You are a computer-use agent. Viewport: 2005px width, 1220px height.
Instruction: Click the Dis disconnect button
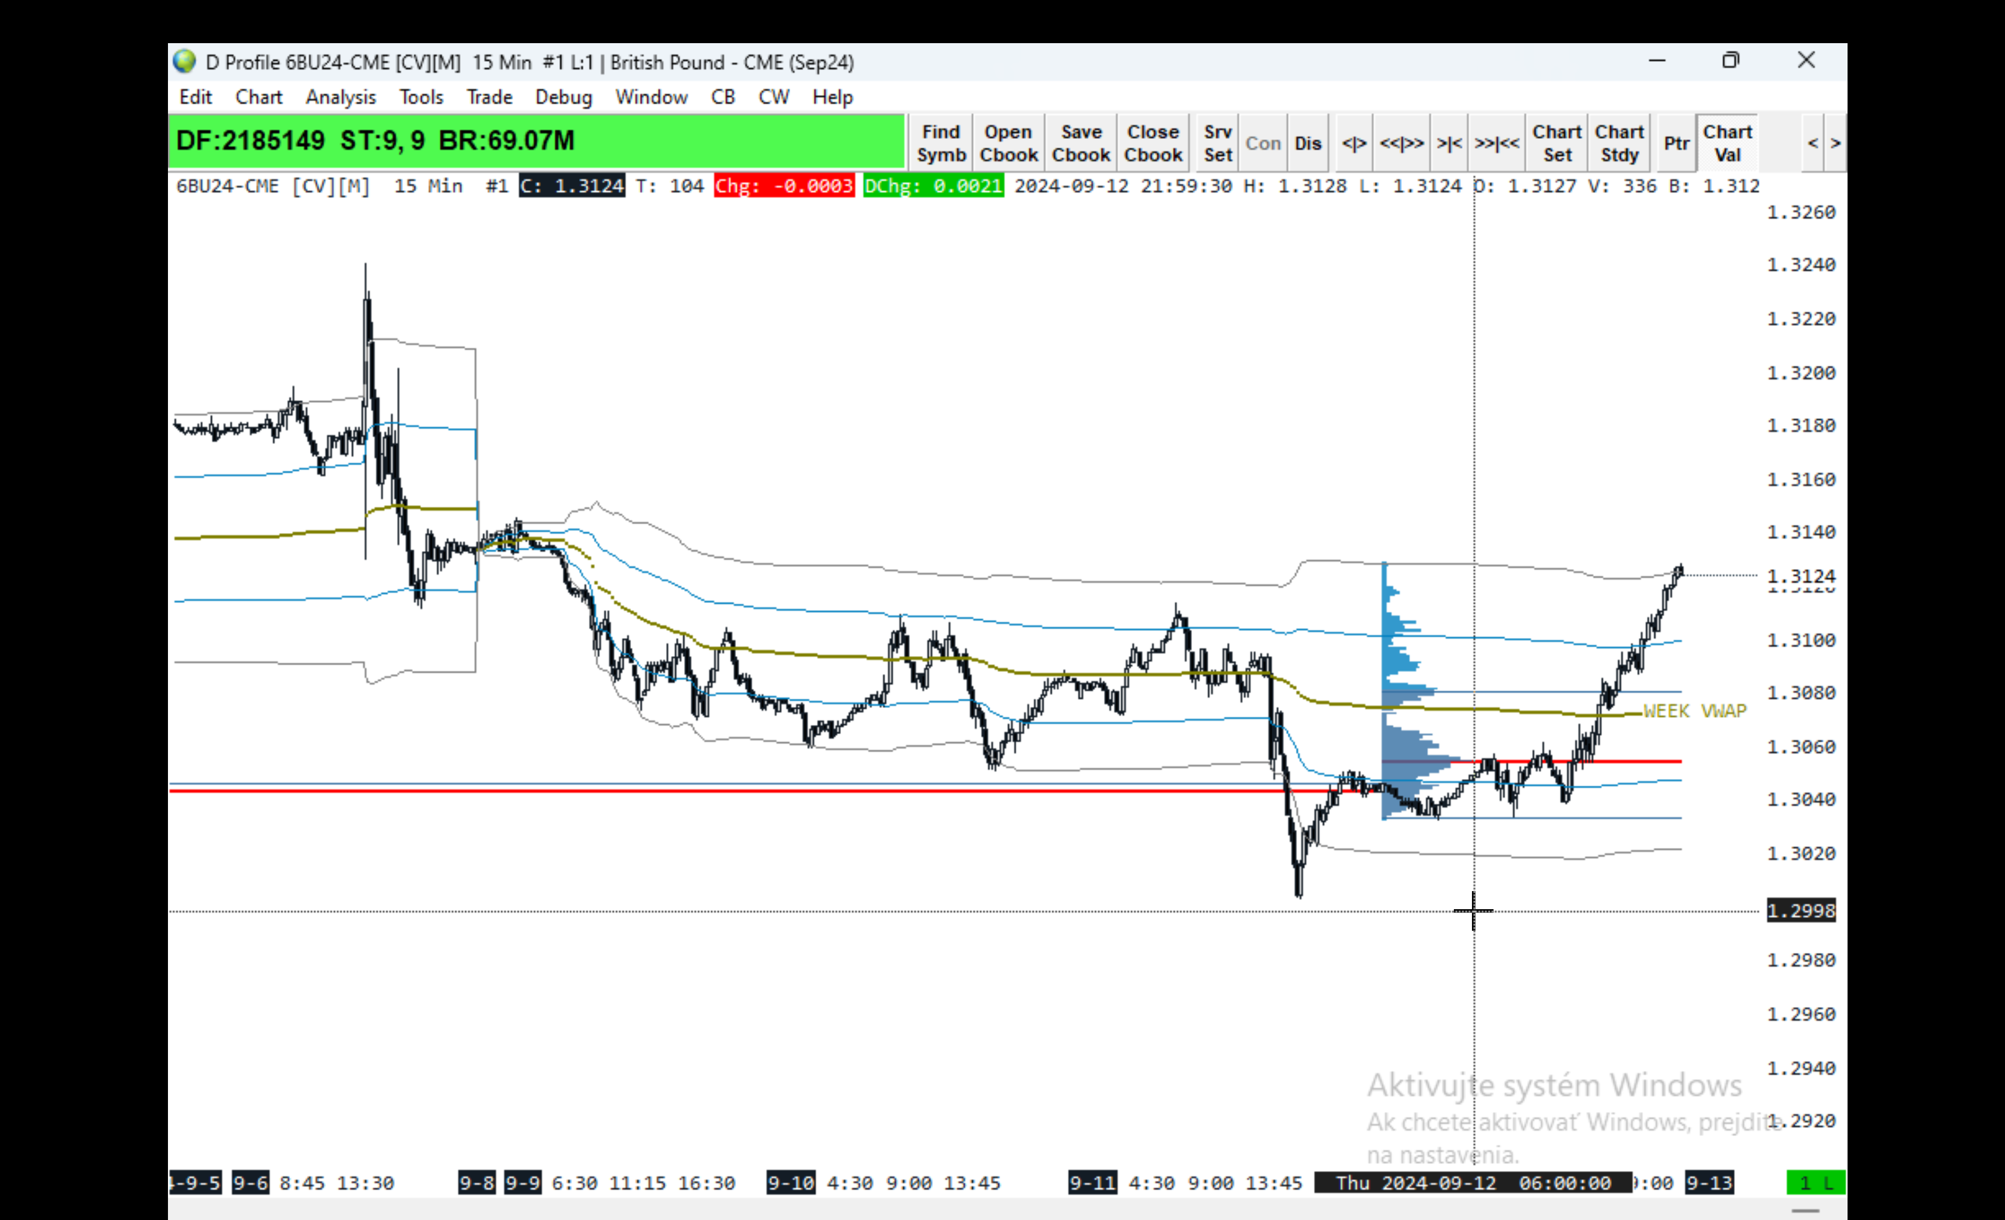pyautogui.click(x=1308, y=143)
